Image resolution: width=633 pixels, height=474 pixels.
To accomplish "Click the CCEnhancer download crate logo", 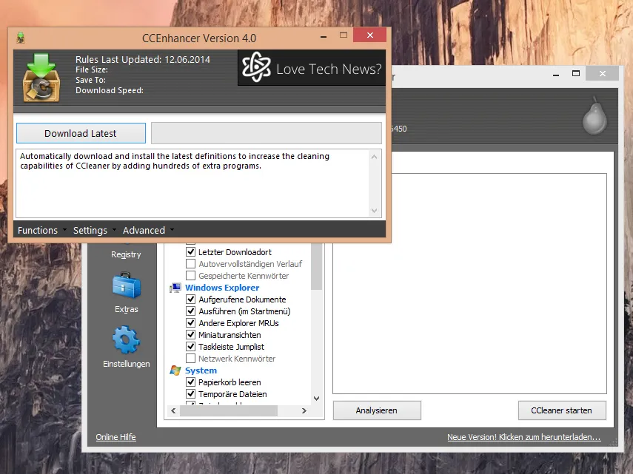I will (x=41, y=78).
